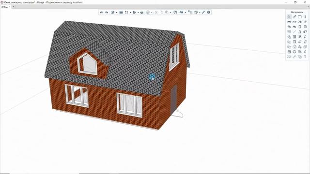Select the Wall tool rectangle icon
This screenshot has width=310, height=174.
[300, 17]
